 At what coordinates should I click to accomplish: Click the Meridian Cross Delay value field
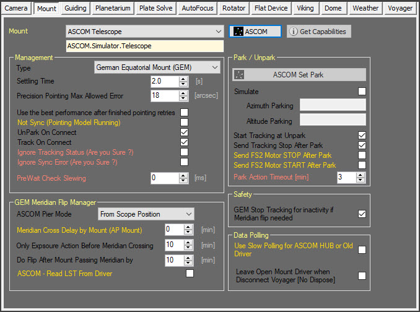pyautogui.click(x=174, y=230)
